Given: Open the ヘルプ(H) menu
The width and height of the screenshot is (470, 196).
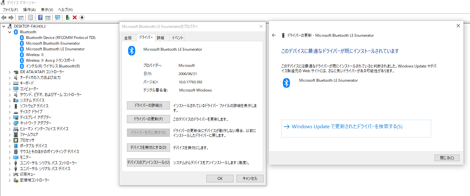Looking at the screenshot, I should pyautogui.click(x=65, y=10).
